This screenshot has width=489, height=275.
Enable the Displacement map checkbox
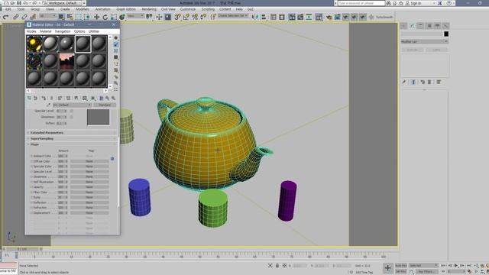(31, 212)
